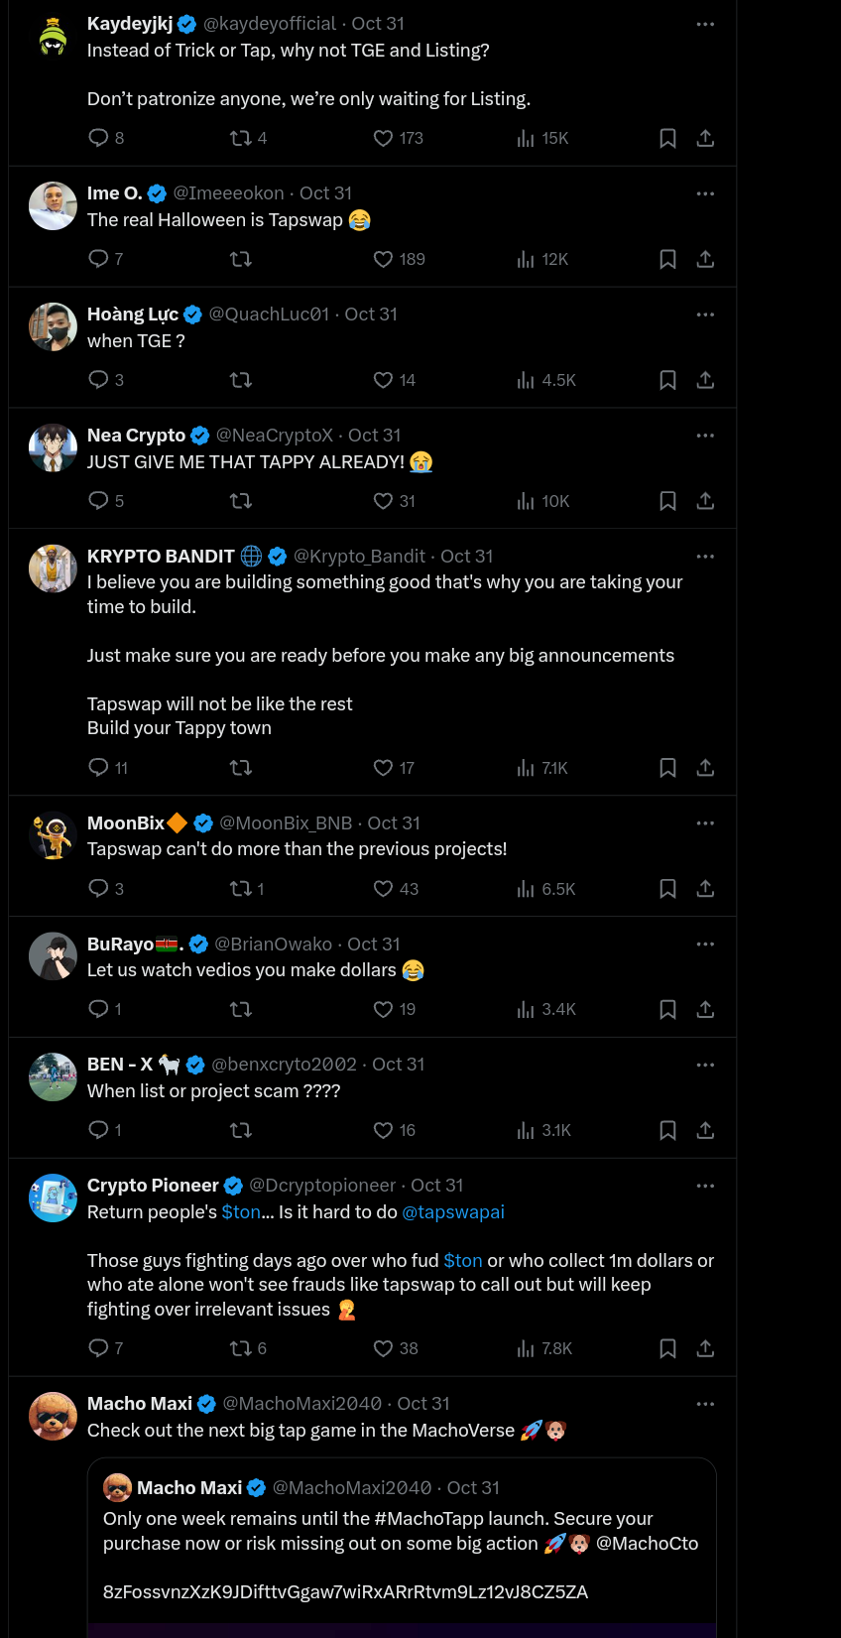Image resolution: width=841 pixels, height=1638 pixels.
Task: Retweet Hoàng Lực's "when TGE ?" post
Action: coord(240,380)
